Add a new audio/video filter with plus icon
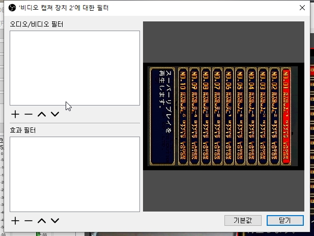The image size is (314, 236). tap(15, 114)
